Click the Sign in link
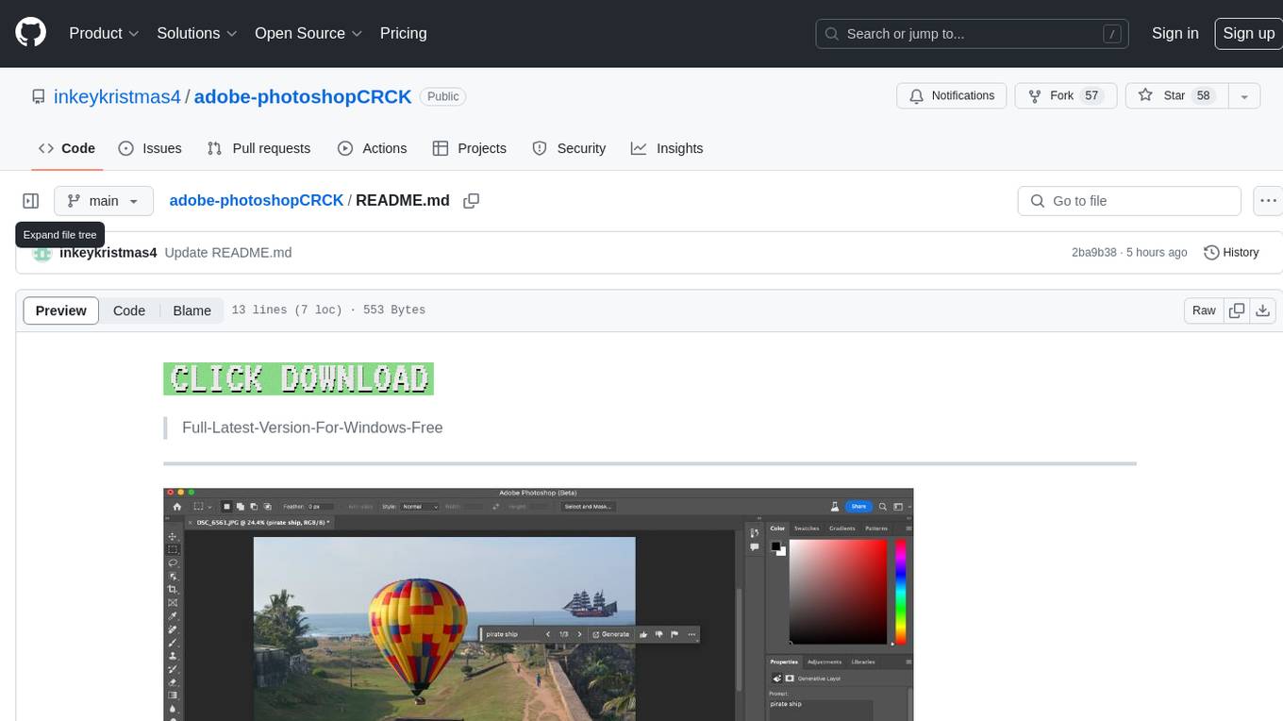This screenshot has width=1283, height=721. [1175, 33]
